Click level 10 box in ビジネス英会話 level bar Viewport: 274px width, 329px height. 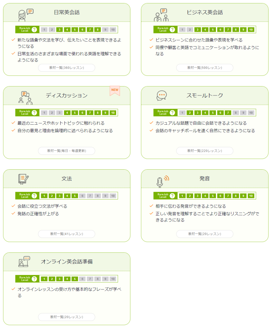coord(251,30)
